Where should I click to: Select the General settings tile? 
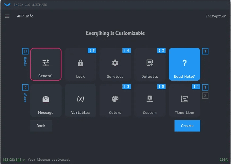[46, 64]
